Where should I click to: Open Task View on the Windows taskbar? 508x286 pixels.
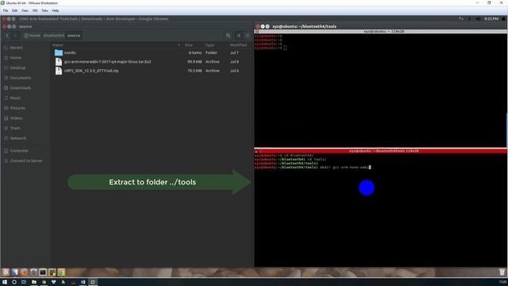[24, 282]
